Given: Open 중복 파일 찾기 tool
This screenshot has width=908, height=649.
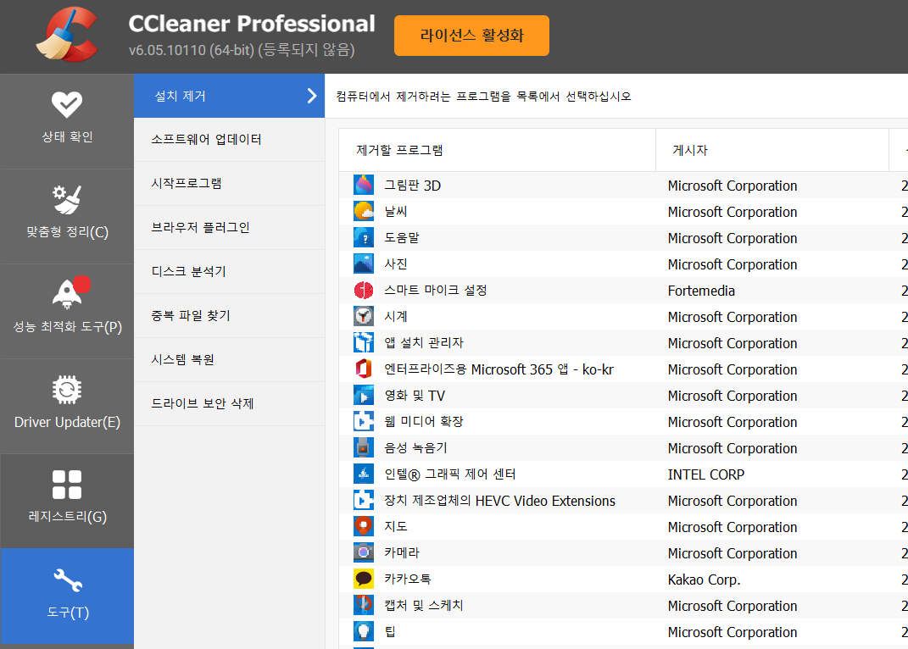Looking at the screenshot, I should 229,315.
